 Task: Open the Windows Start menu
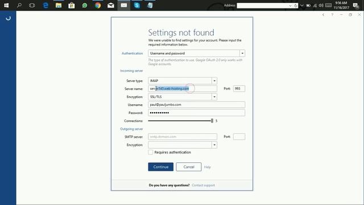[6, 5]
